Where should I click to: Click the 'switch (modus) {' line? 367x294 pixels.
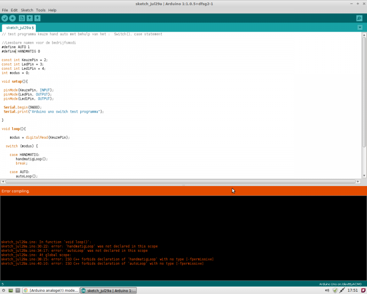22,146
